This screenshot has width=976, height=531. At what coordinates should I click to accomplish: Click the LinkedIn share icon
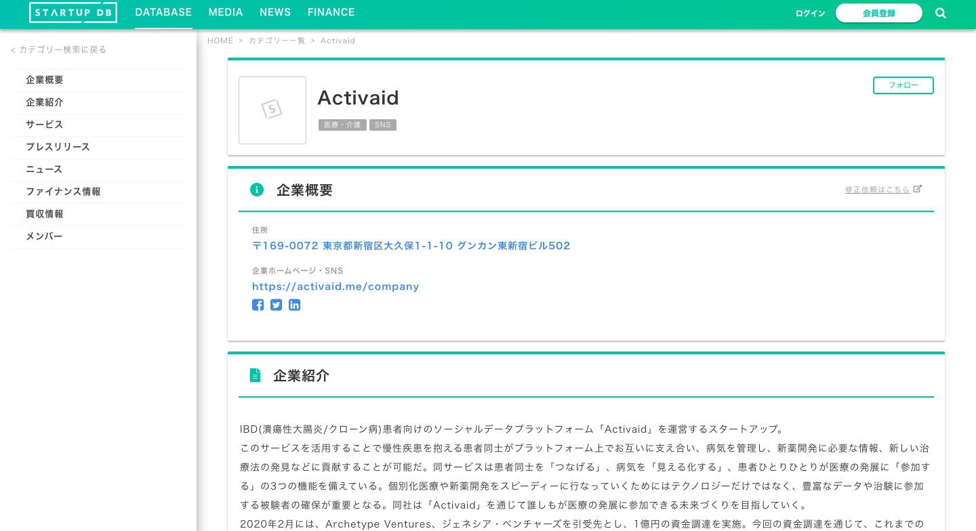[294, 305]
